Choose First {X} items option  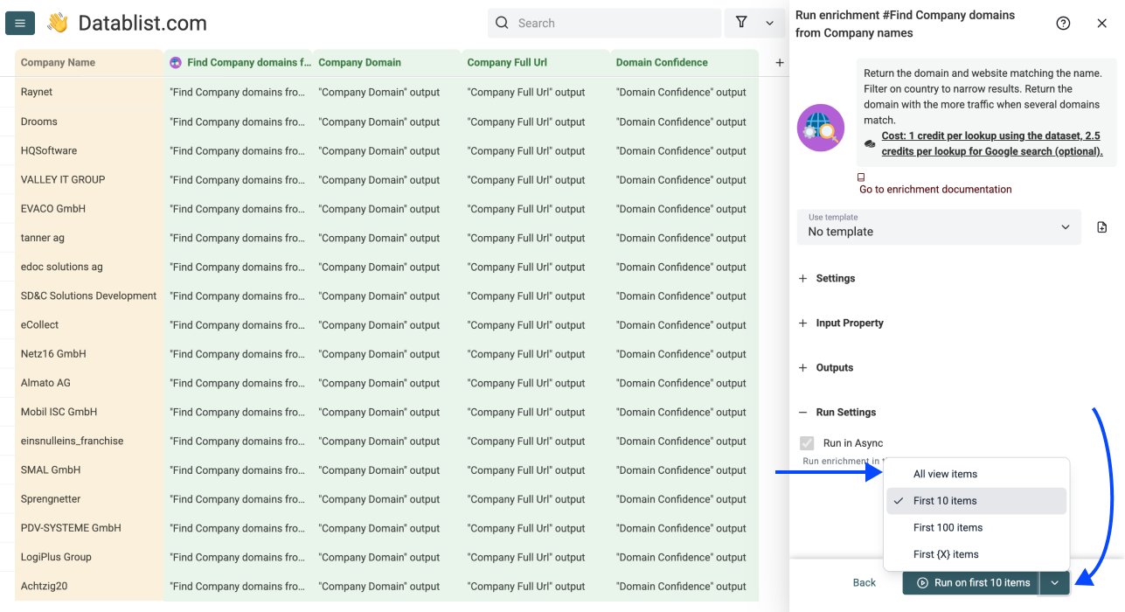976,554
